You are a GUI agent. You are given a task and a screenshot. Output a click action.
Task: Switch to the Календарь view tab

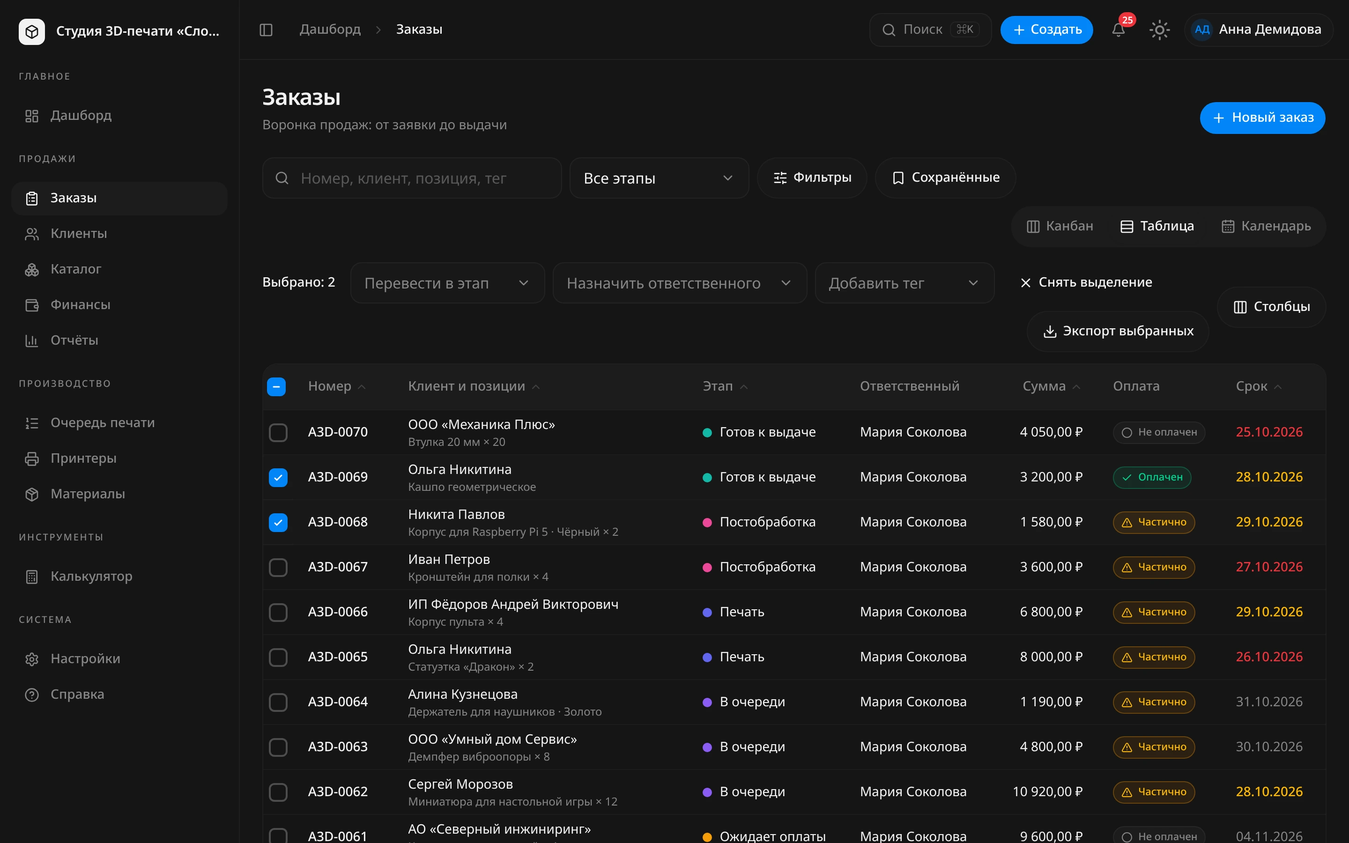tap(1266, 226)
